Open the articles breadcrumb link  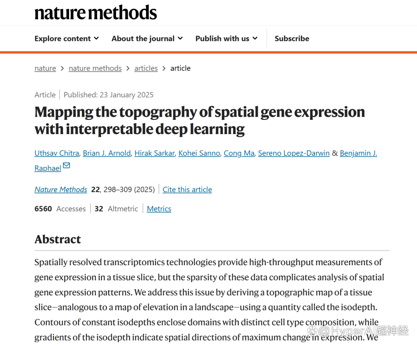pos(146,68)
